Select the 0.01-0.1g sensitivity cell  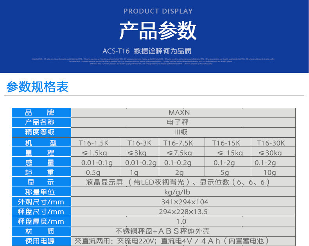point(95,162)
